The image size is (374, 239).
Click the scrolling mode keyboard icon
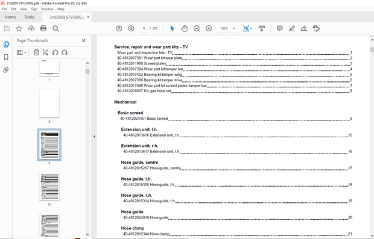262,28
